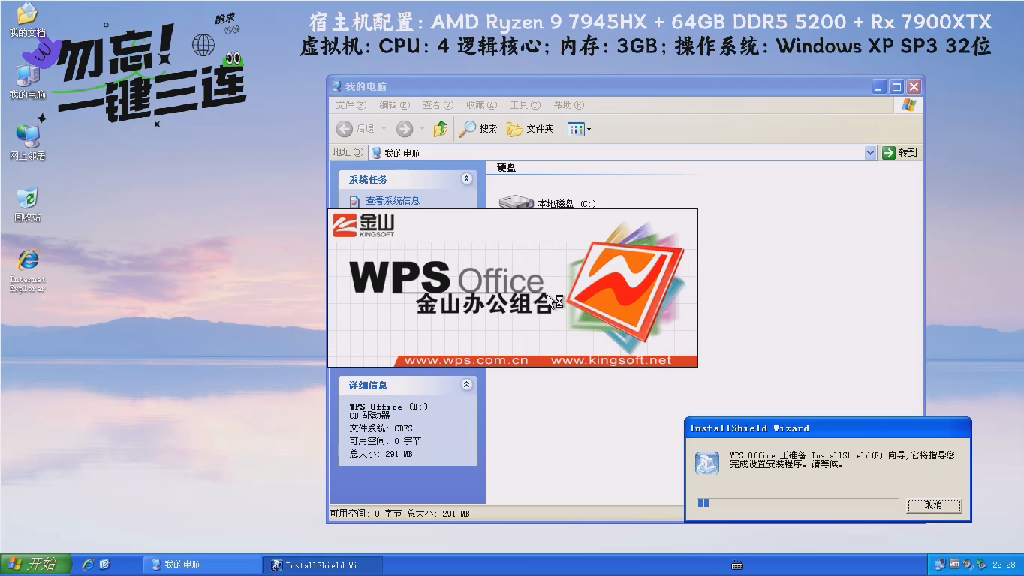Click the 转到 go button
This screenshot has width=1024, height=576.
point(899,153)
